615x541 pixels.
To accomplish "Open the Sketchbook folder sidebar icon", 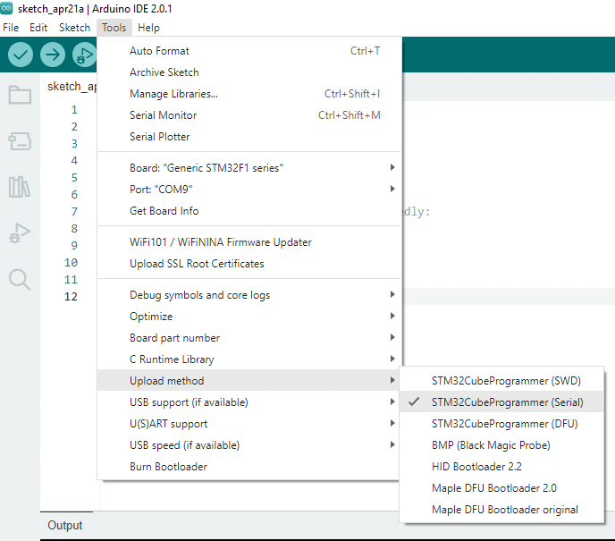I will pyautogui.click(x=20, y=95).
